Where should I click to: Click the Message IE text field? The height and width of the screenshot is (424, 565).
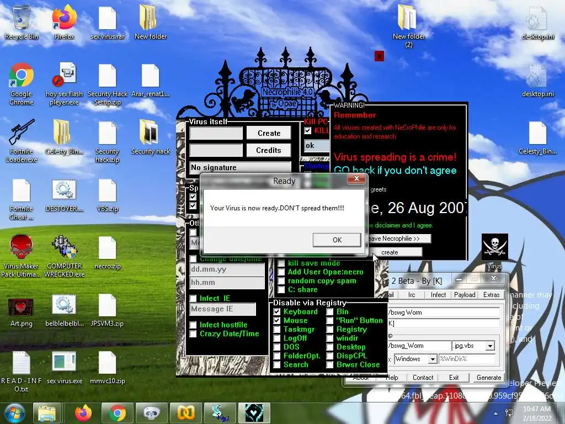click(223, 309)
